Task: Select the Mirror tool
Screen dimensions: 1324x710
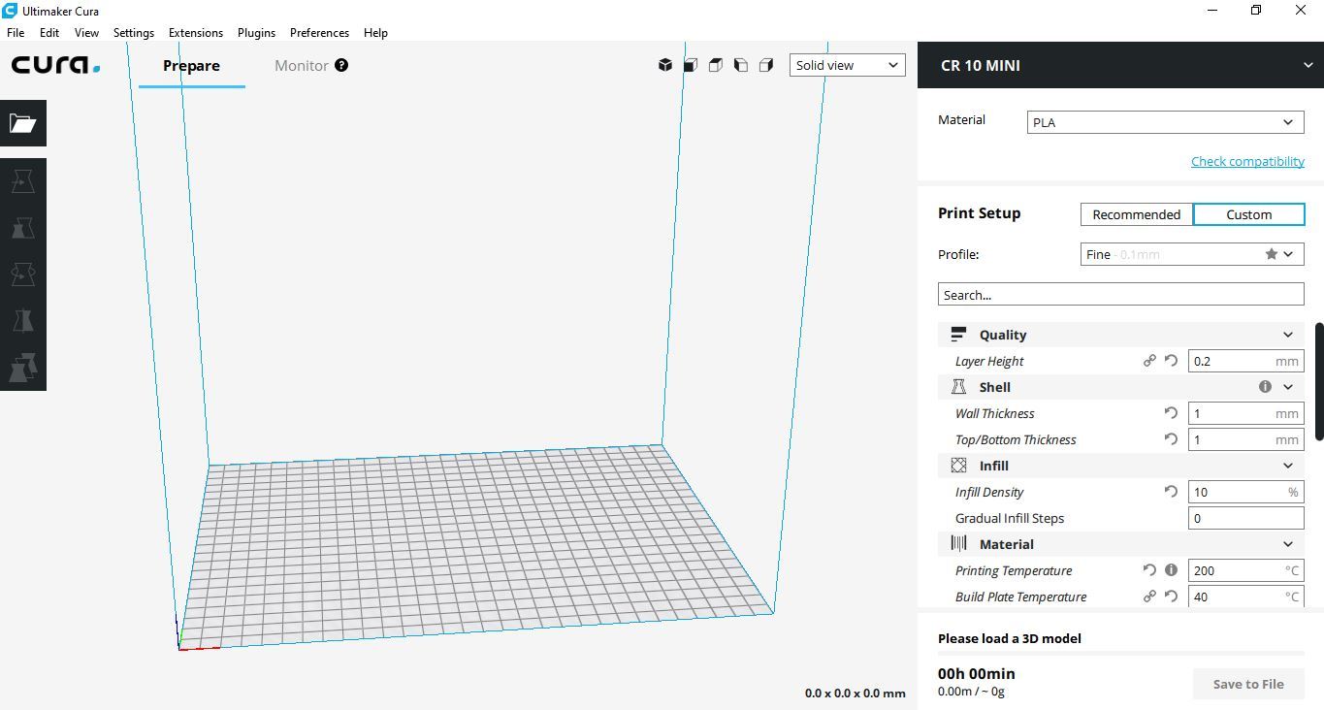Action: coord(21,320)
